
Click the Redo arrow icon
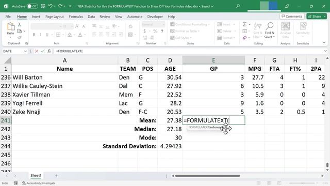click(x=60, y=6)
